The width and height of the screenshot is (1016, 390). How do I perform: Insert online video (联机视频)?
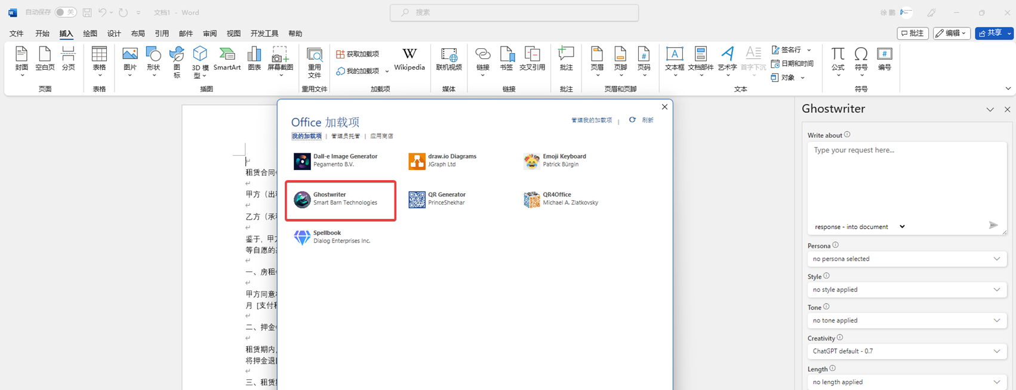(449, 59)
